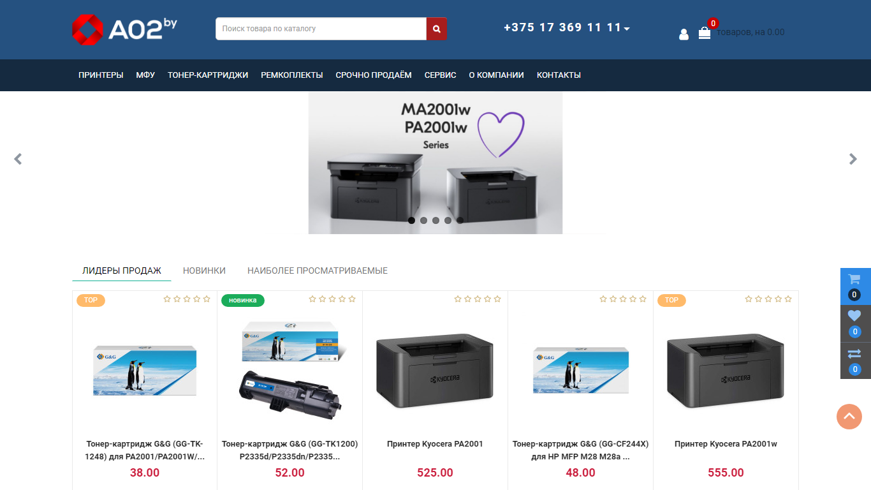Open the Принтер Kyocera PA2001w product link
Image resolution: width=871 pixels, height=490 pixels.
(726, 444)
